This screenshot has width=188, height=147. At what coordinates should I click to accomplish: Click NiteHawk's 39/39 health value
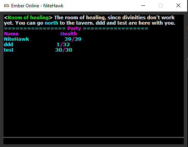73,39
